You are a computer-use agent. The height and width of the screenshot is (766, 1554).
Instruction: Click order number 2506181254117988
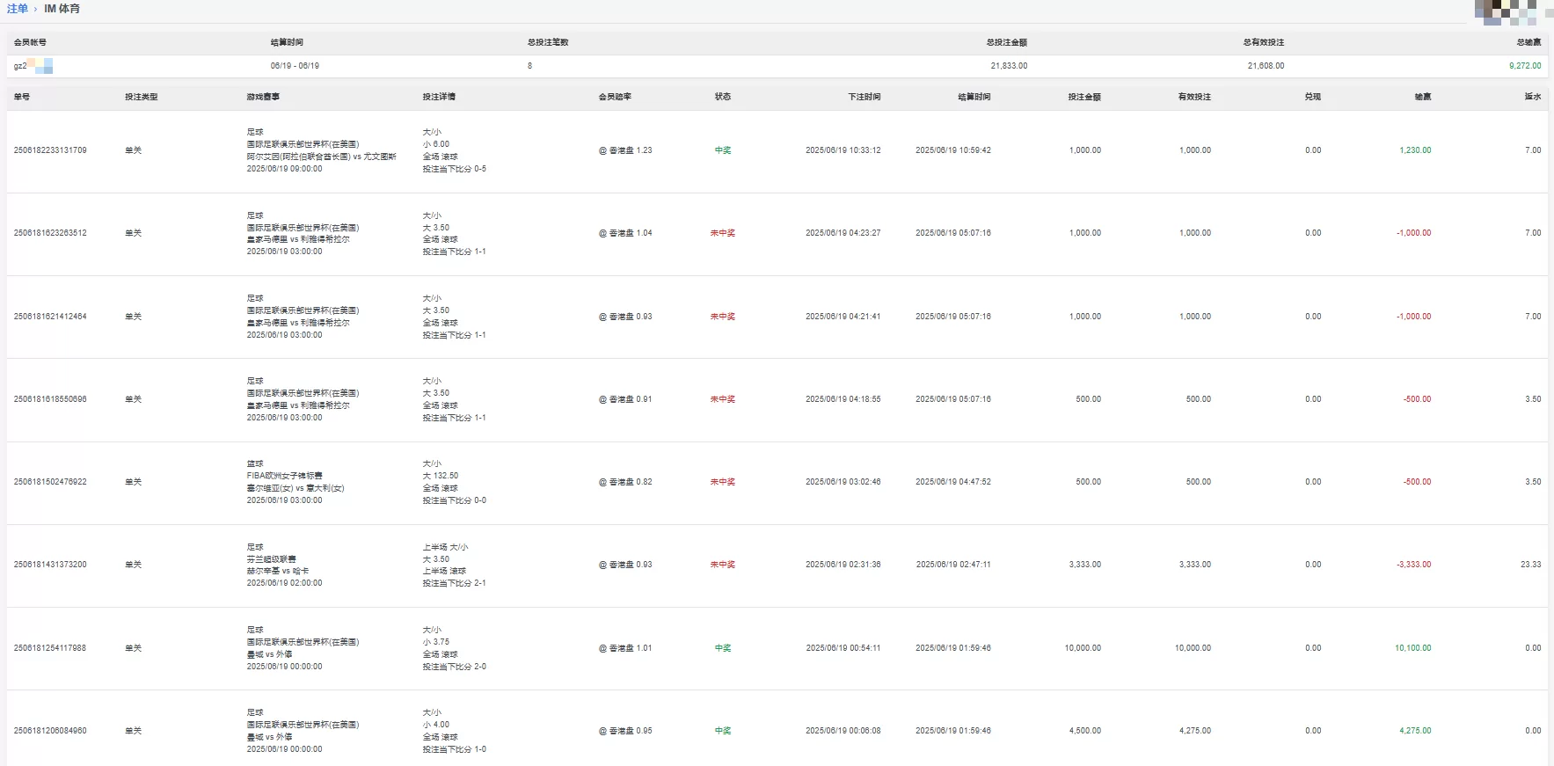pyautogui.click(x=50, y=648)
